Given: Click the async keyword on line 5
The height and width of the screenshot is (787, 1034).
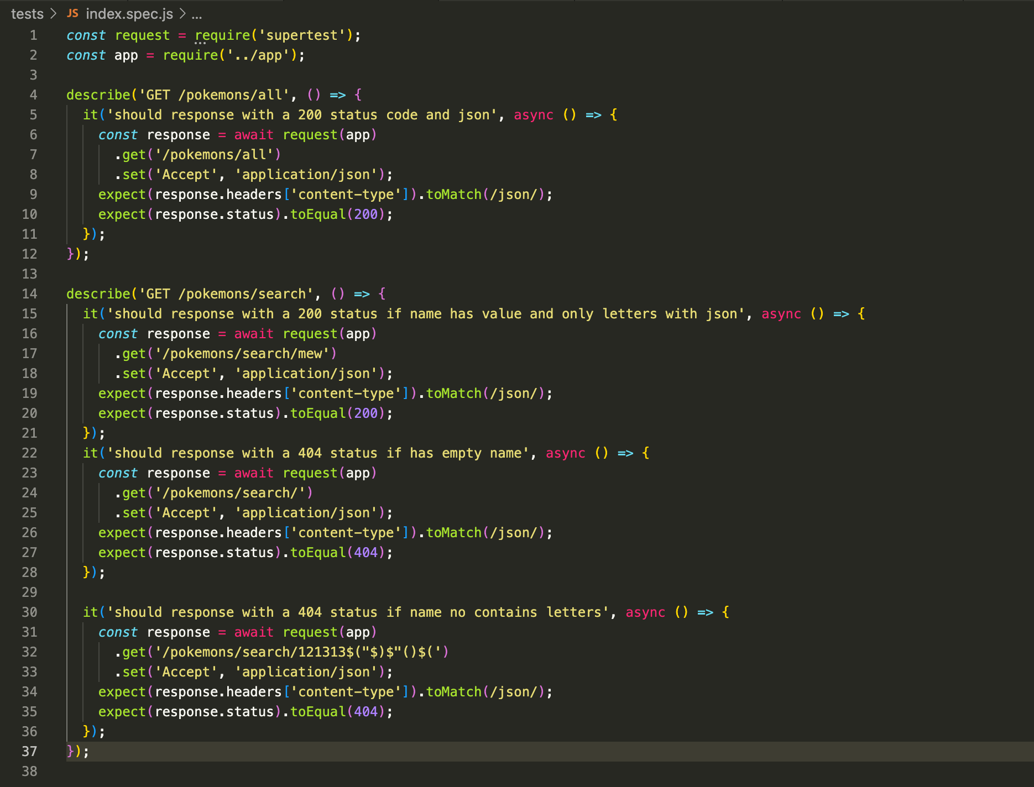Looking at the screenshot, I should 532,114.
